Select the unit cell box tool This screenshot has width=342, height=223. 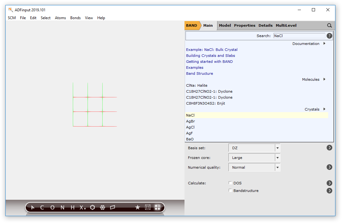(x=148, y=207)
